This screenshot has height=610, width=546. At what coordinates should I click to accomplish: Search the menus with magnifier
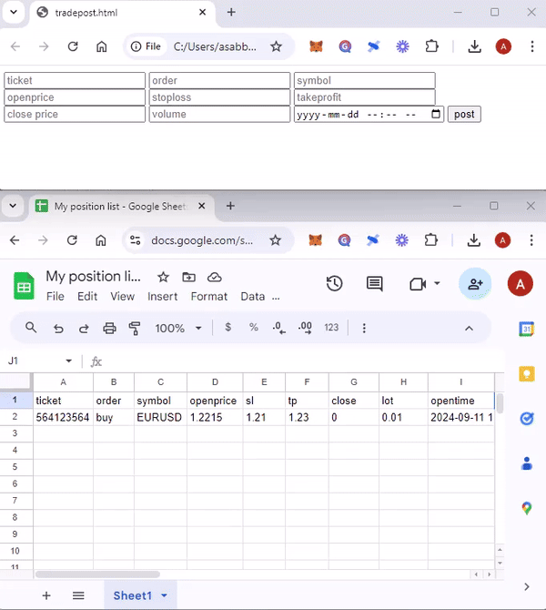point(31,328)
